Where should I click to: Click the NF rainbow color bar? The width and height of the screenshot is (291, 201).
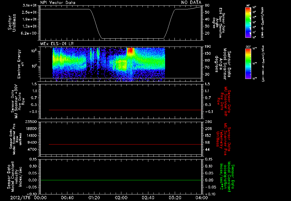248,22
